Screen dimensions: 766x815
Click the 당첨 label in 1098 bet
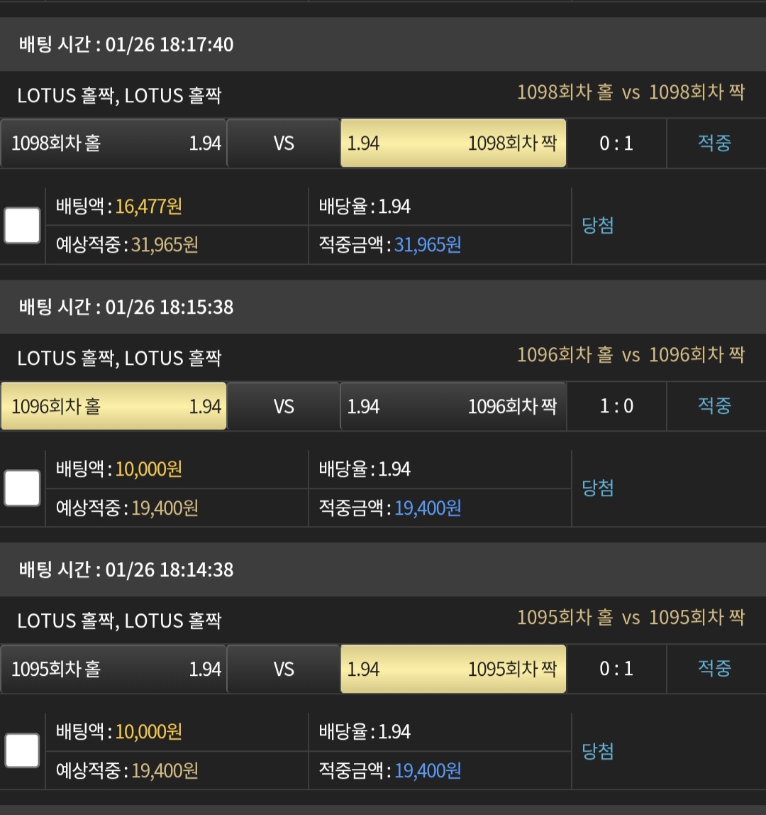(x=598, y=226)
